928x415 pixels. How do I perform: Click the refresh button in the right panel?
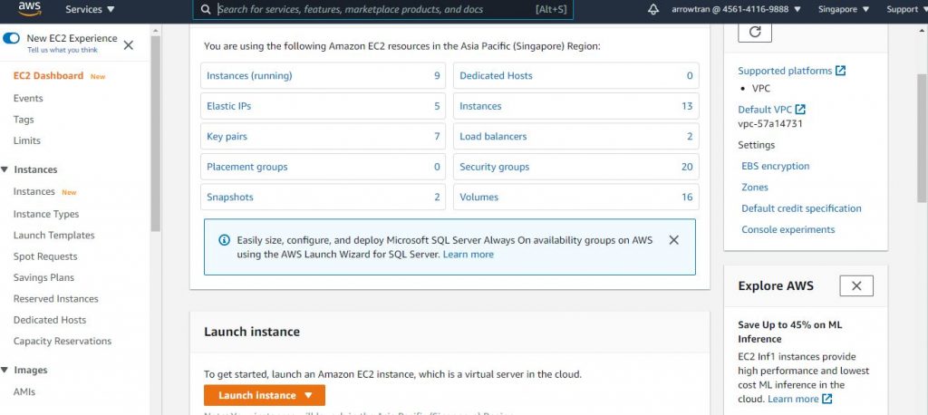[x=755, y=32]
